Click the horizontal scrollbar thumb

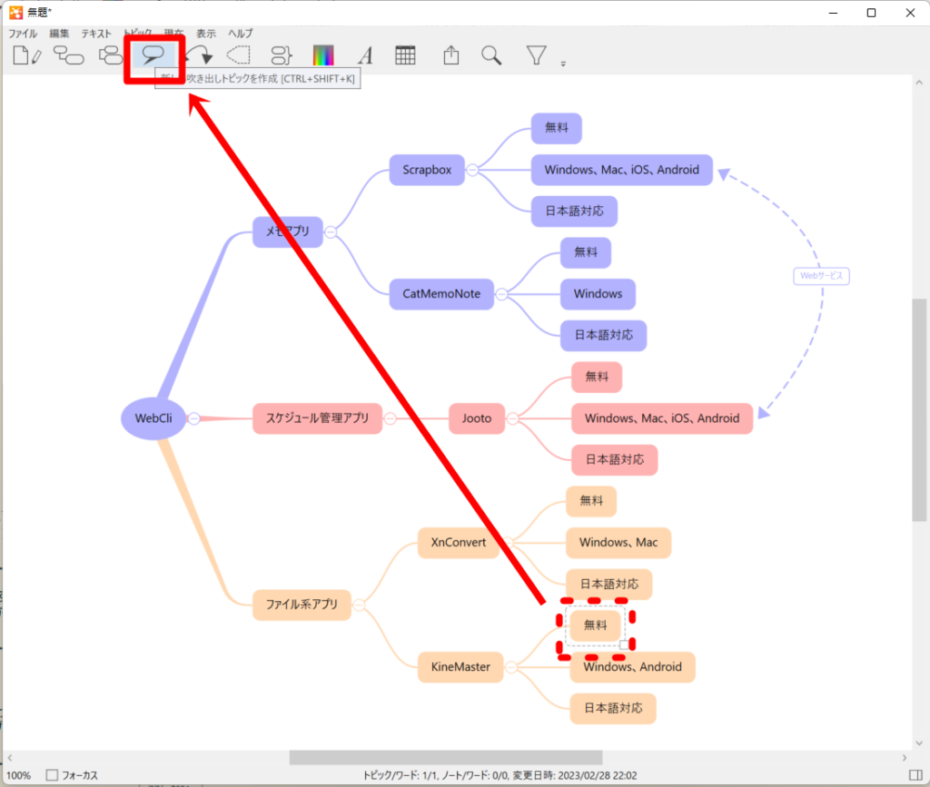point(445,757)
